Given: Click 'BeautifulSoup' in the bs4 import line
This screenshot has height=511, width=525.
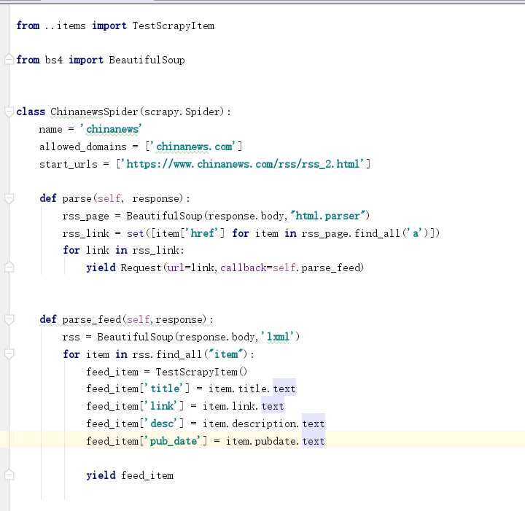Looking at the screenshot, I should (x=147, y=60).
